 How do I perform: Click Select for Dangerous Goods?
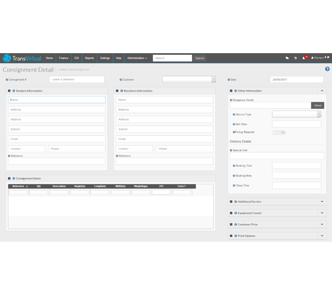[318, 105]
